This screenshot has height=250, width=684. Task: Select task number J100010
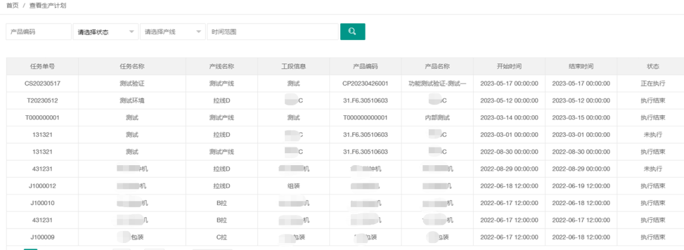click(x=42, y=203)
